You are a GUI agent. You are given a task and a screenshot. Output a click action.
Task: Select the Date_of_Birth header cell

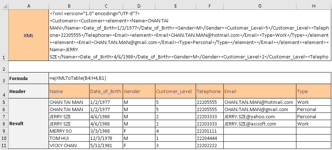click(x=106, y=92)
